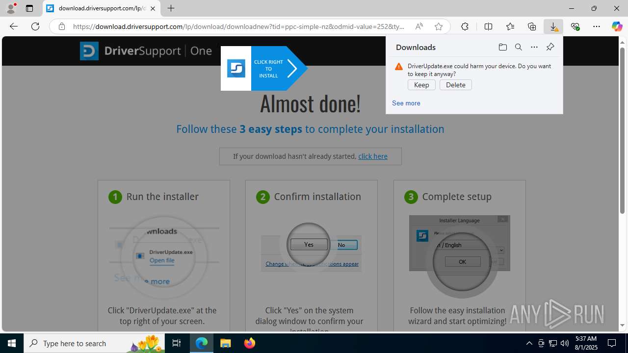Open Read aloud from address bar
This screenshot has height=353, width=628.
[x=419, y=26]
